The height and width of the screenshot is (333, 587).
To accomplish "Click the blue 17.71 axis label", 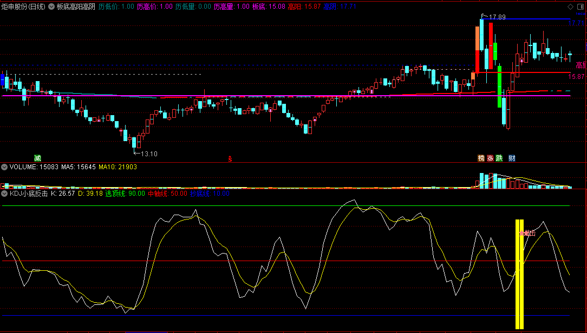I will pos(576,23).
